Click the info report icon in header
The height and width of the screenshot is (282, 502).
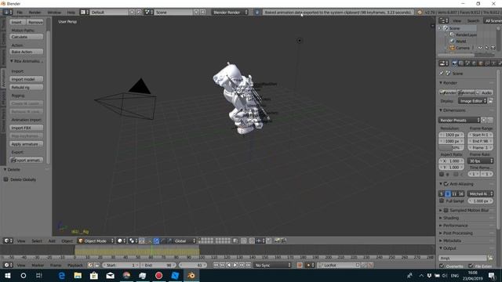tap(257, 13)
